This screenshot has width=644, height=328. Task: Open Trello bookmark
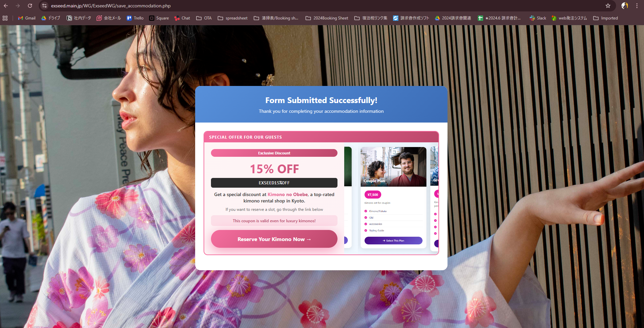coord(135,18)
